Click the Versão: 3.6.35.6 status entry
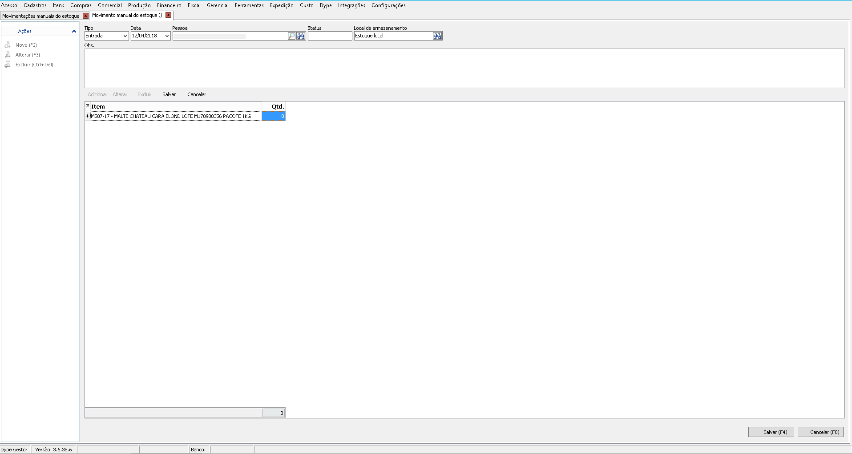852x454 pixels. pos(53,450)
